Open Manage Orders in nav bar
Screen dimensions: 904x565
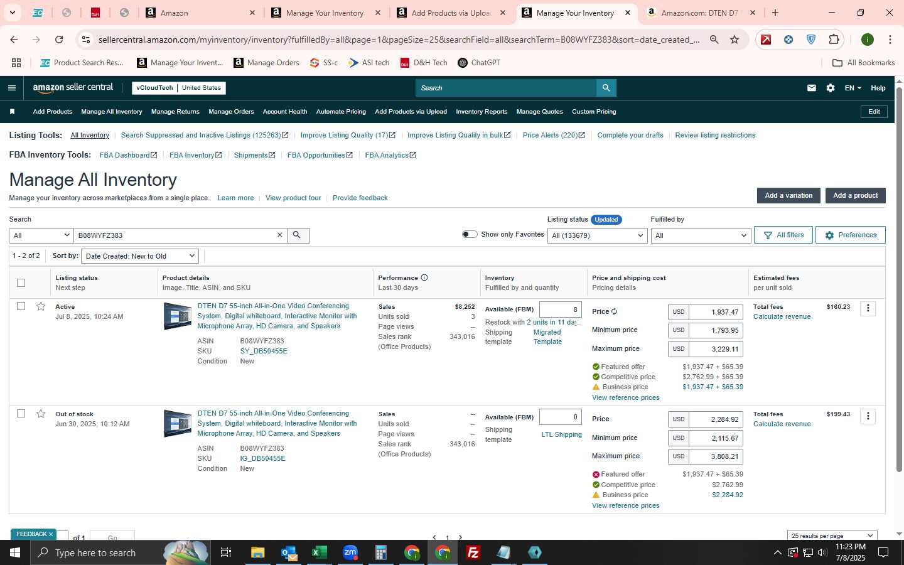231,112
